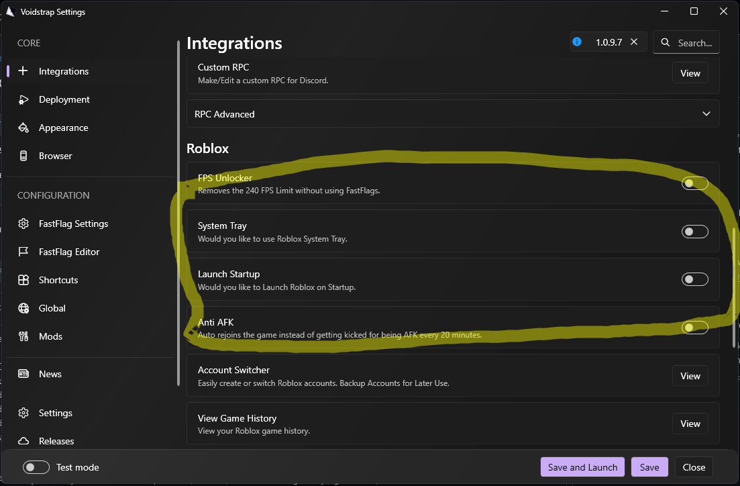Screen dimensions: 740x486
Task: Click the 'Roblox' section heading
Action: (208, 148)
